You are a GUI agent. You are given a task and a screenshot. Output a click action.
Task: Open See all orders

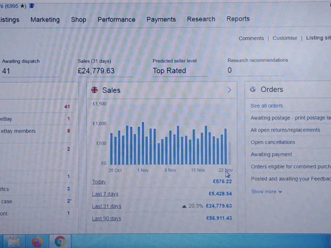[266, 105]
